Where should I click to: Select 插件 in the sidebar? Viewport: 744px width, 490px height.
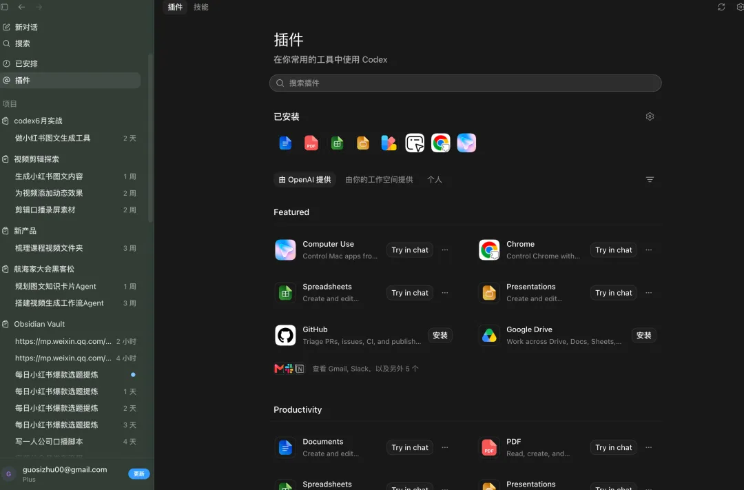(70, 80)
